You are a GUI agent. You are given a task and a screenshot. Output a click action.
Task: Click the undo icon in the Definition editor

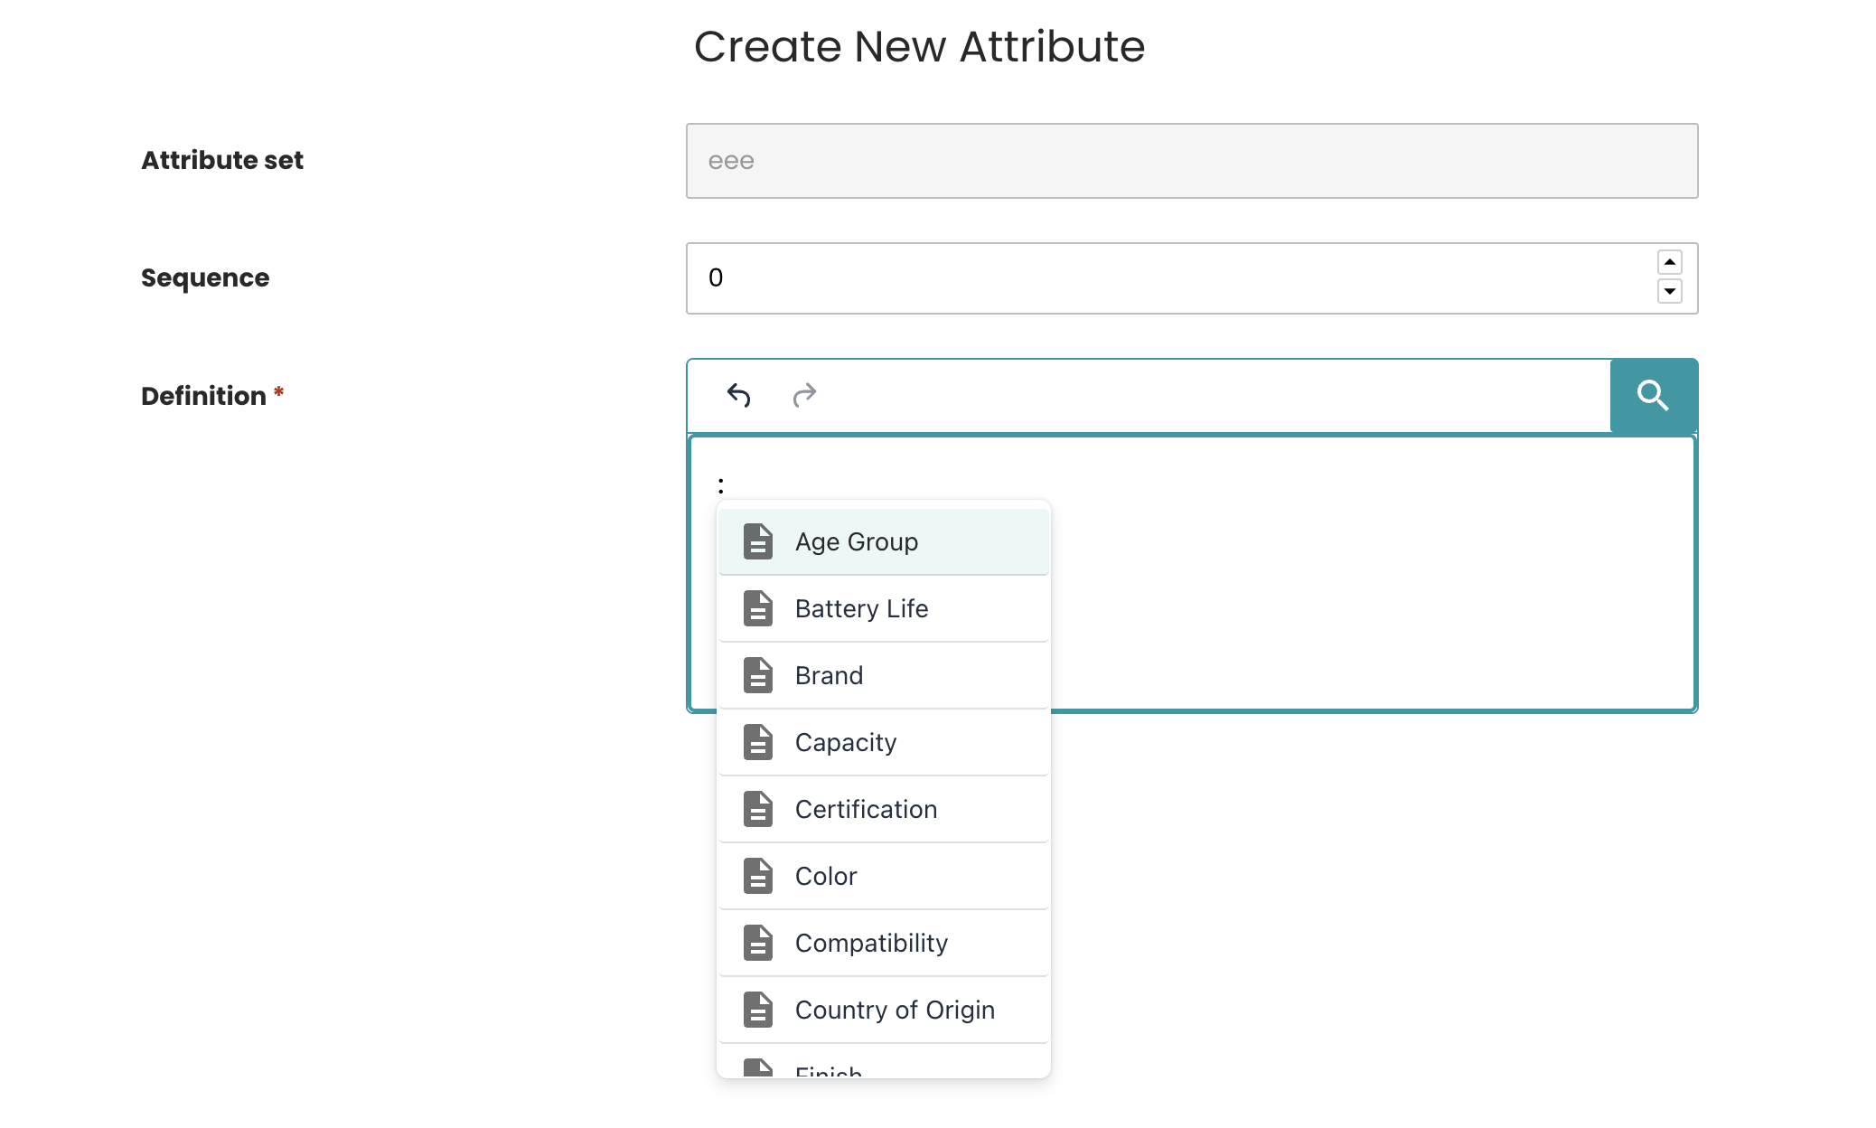point(739,395)
